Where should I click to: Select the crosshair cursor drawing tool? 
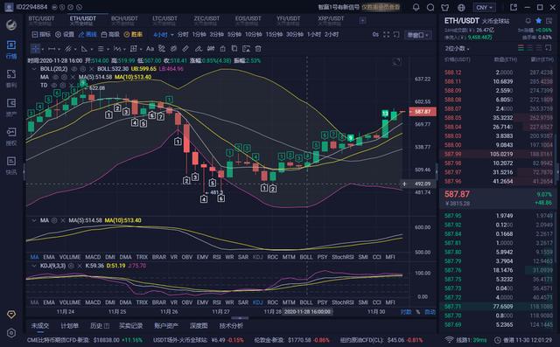click(35, 48)
